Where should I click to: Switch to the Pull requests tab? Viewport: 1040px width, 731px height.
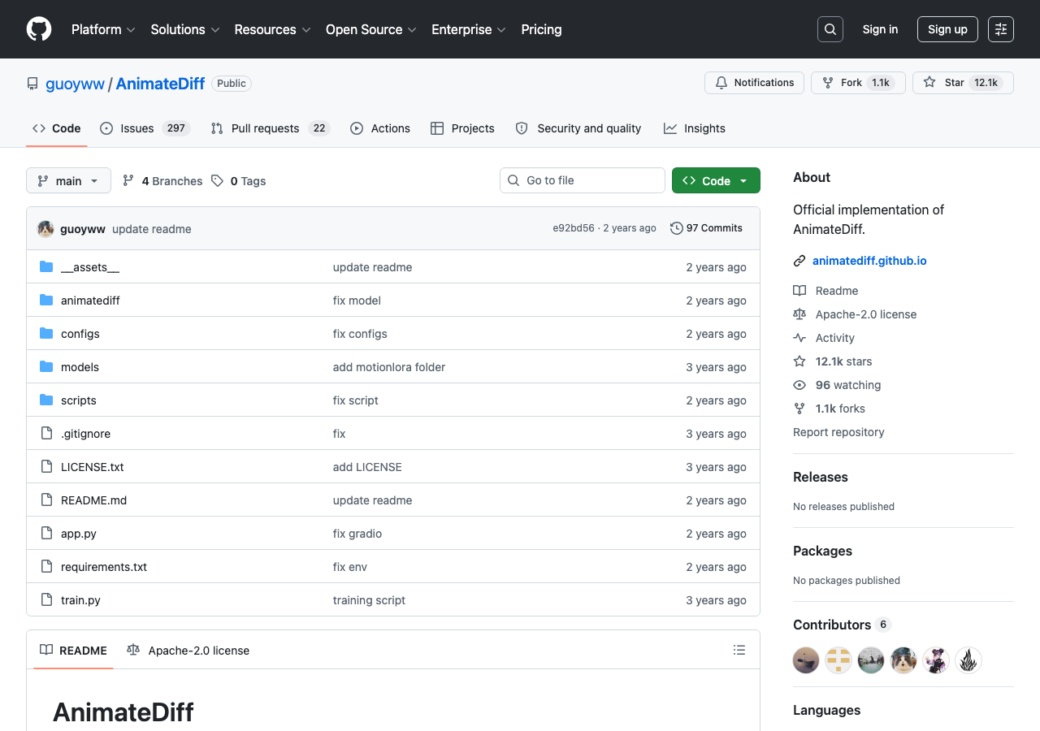click(271, 128)
